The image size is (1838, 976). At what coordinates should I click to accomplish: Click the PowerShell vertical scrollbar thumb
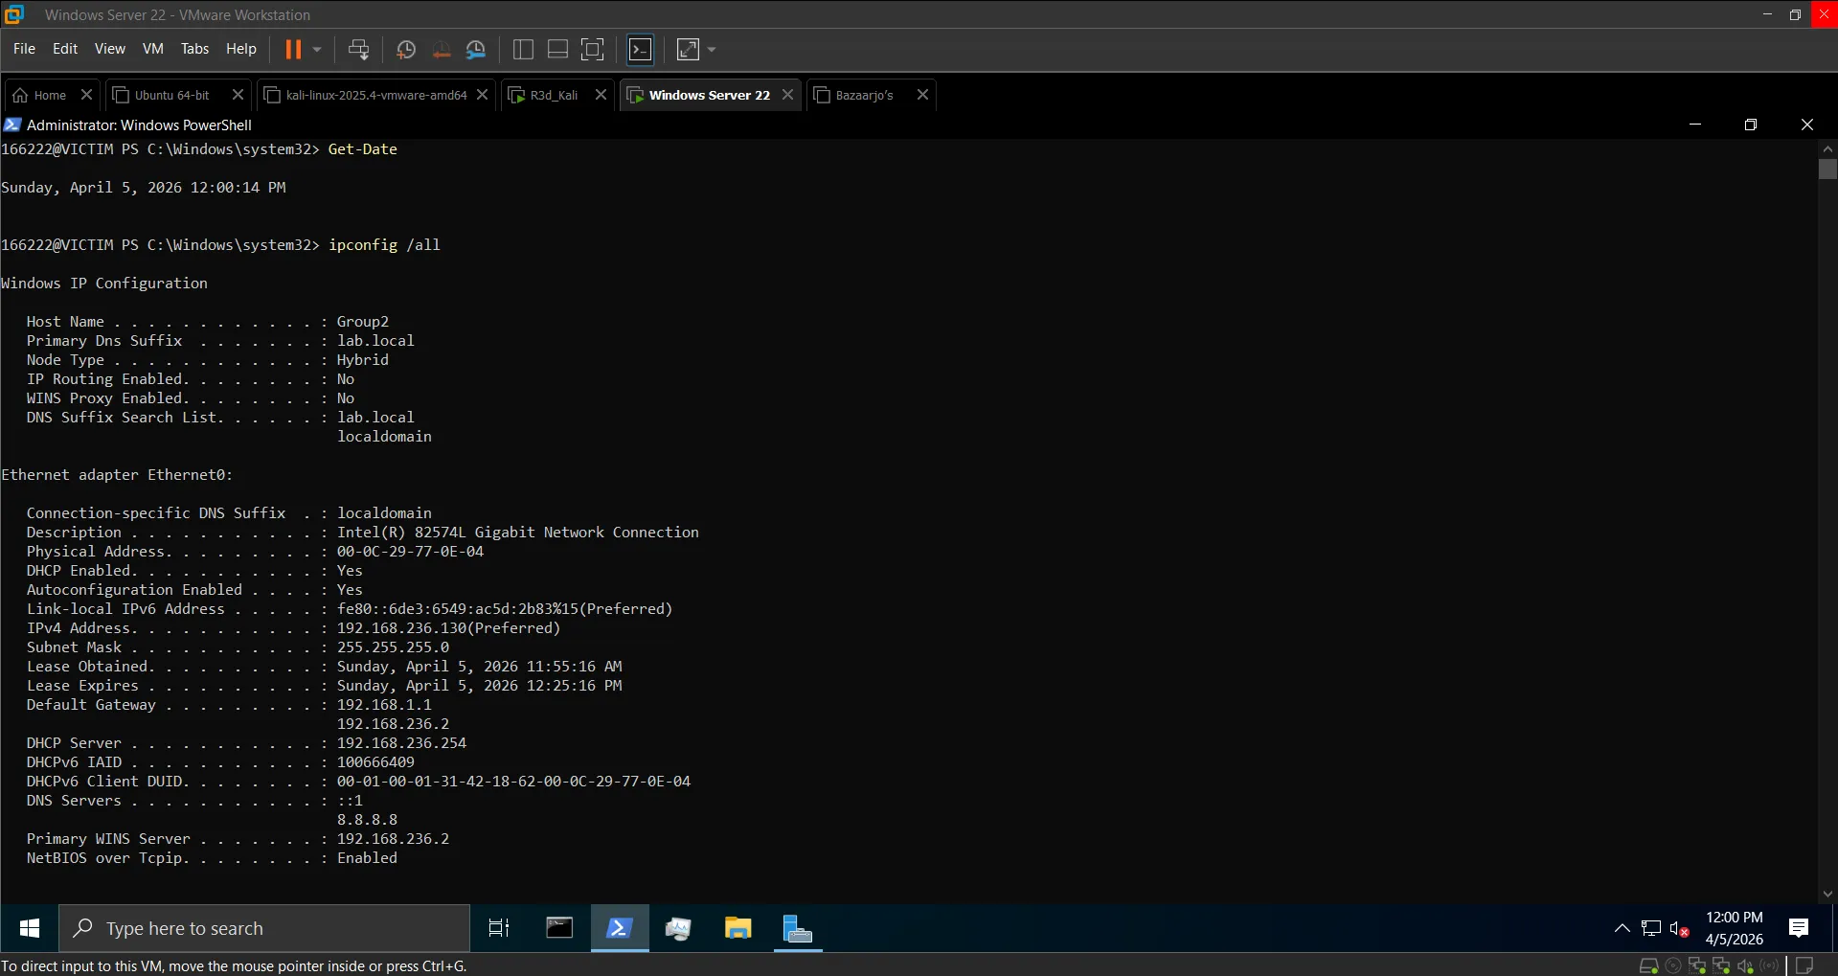click(1827, 170)
